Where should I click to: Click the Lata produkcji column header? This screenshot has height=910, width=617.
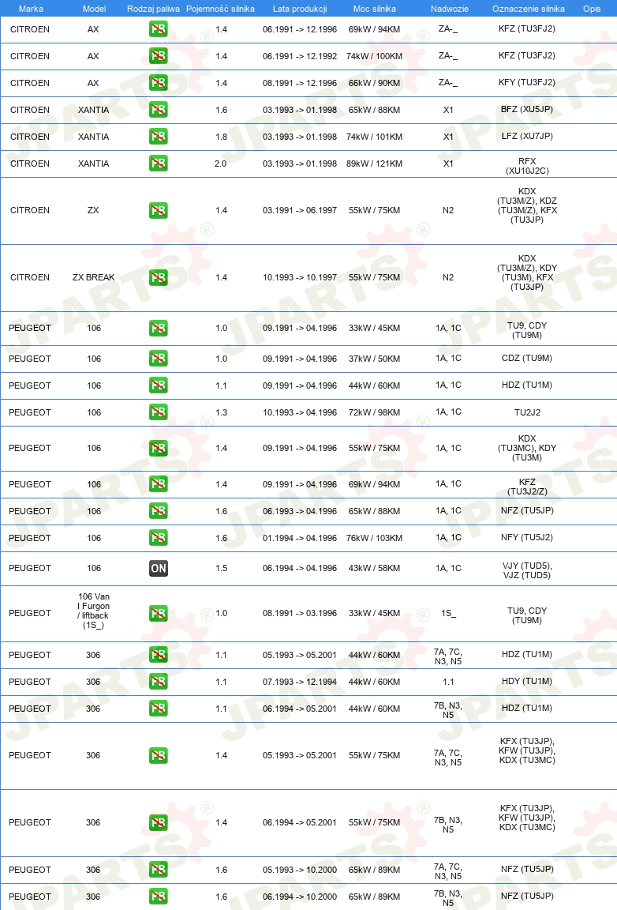pyautogui.click(x=300, y=9)
